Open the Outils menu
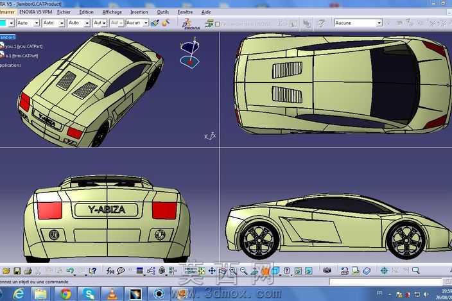The image size is (452, 301). [163, 12]
